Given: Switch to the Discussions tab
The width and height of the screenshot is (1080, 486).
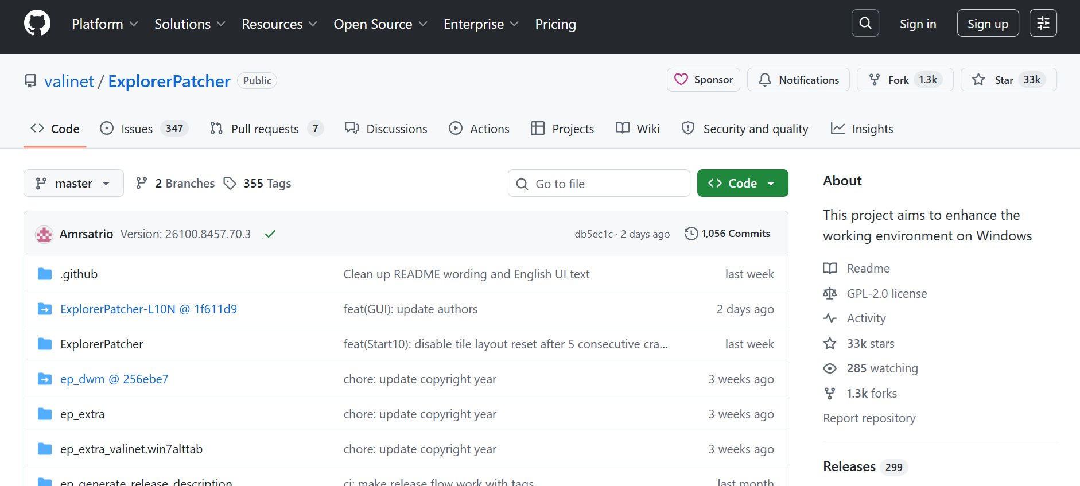Looking at the screenshot, I should click(386, 129).
